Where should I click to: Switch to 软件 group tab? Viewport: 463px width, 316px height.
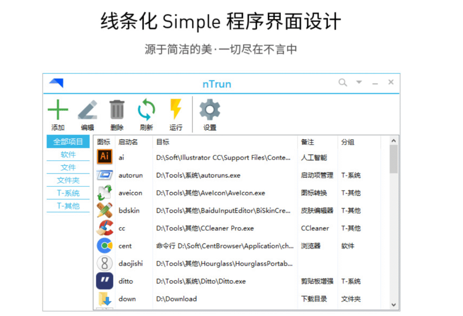(68, 154)
